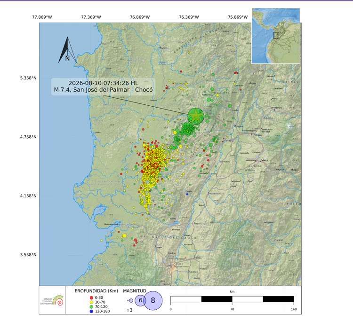Open the Colombia inset locator map
The height and width of the screenshot is (321, 353).
[276, 36]
